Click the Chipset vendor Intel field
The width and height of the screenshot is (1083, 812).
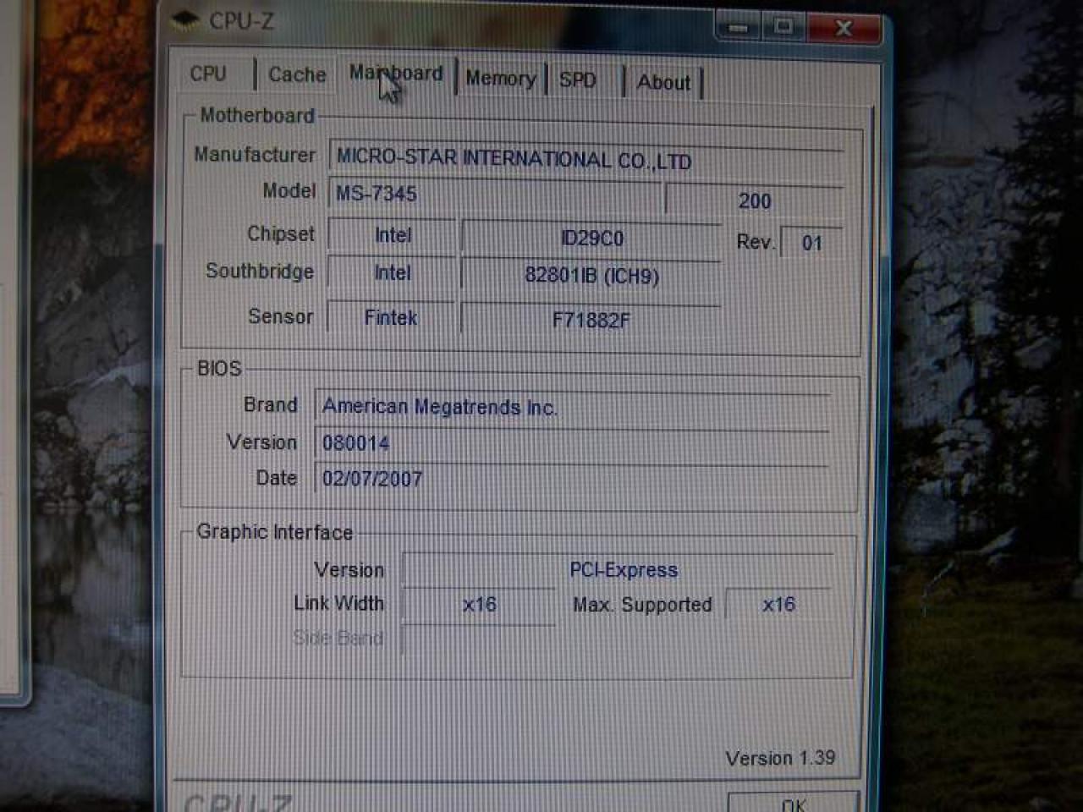pos(392,235)
